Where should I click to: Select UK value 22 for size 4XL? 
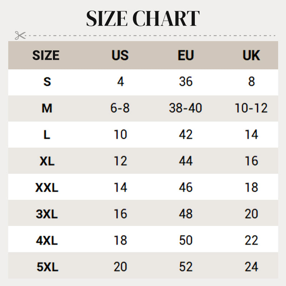click(251, 241)
